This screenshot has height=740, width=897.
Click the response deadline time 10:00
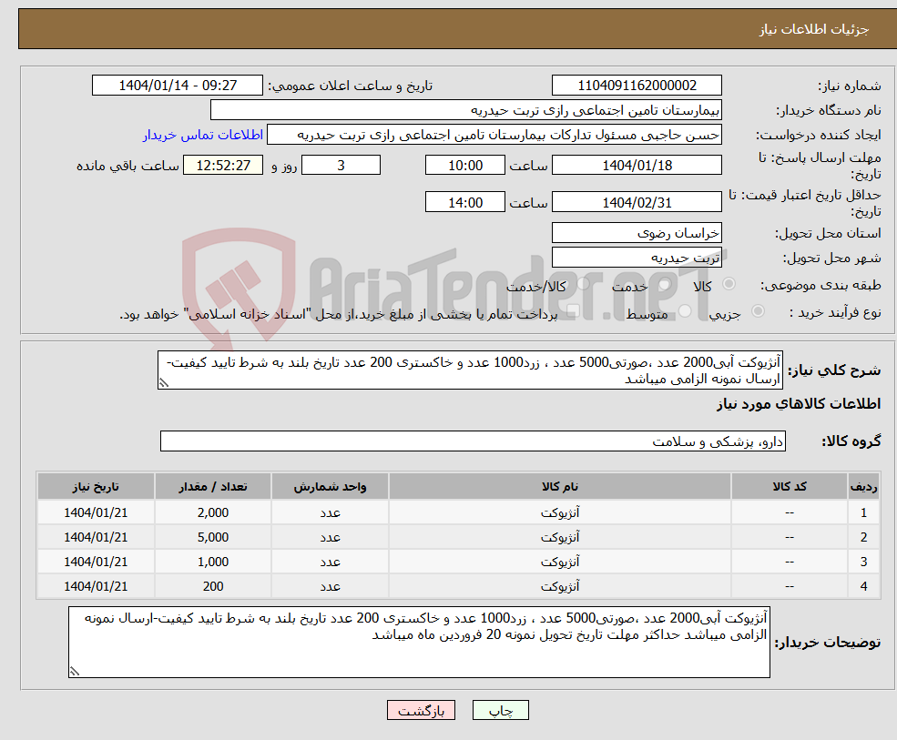[x=465, y=166]
